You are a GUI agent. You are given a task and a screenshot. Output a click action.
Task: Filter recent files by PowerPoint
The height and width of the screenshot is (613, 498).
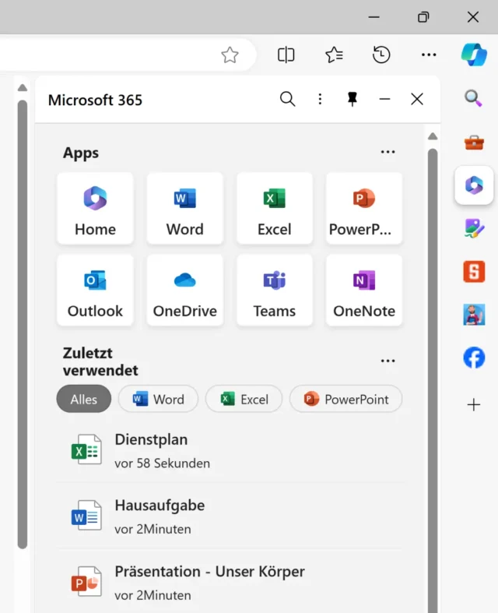pyautogui.click(x=345, y=399)
